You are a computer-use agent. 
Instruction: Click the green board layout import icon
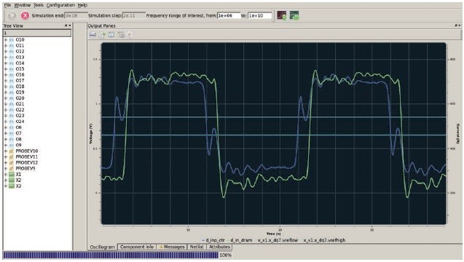[x=294, y=15]
